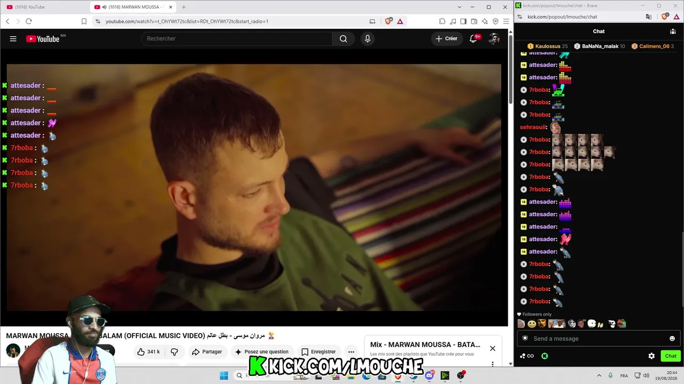The width and height of the screenshot is (684, 384).
Task: Click sehraouii username in chat
Action: 533,127
